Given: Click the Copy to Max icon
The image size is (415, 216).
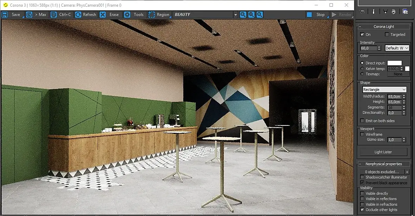Looking at the screenshot, I should click(x=29, y=14).
